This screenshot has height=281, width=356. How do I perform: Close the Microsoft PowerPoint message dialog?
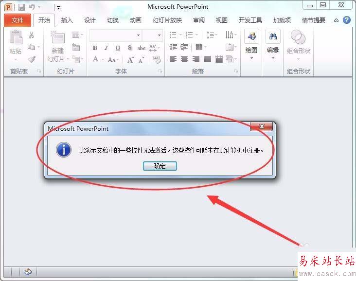tap(261, 126)
